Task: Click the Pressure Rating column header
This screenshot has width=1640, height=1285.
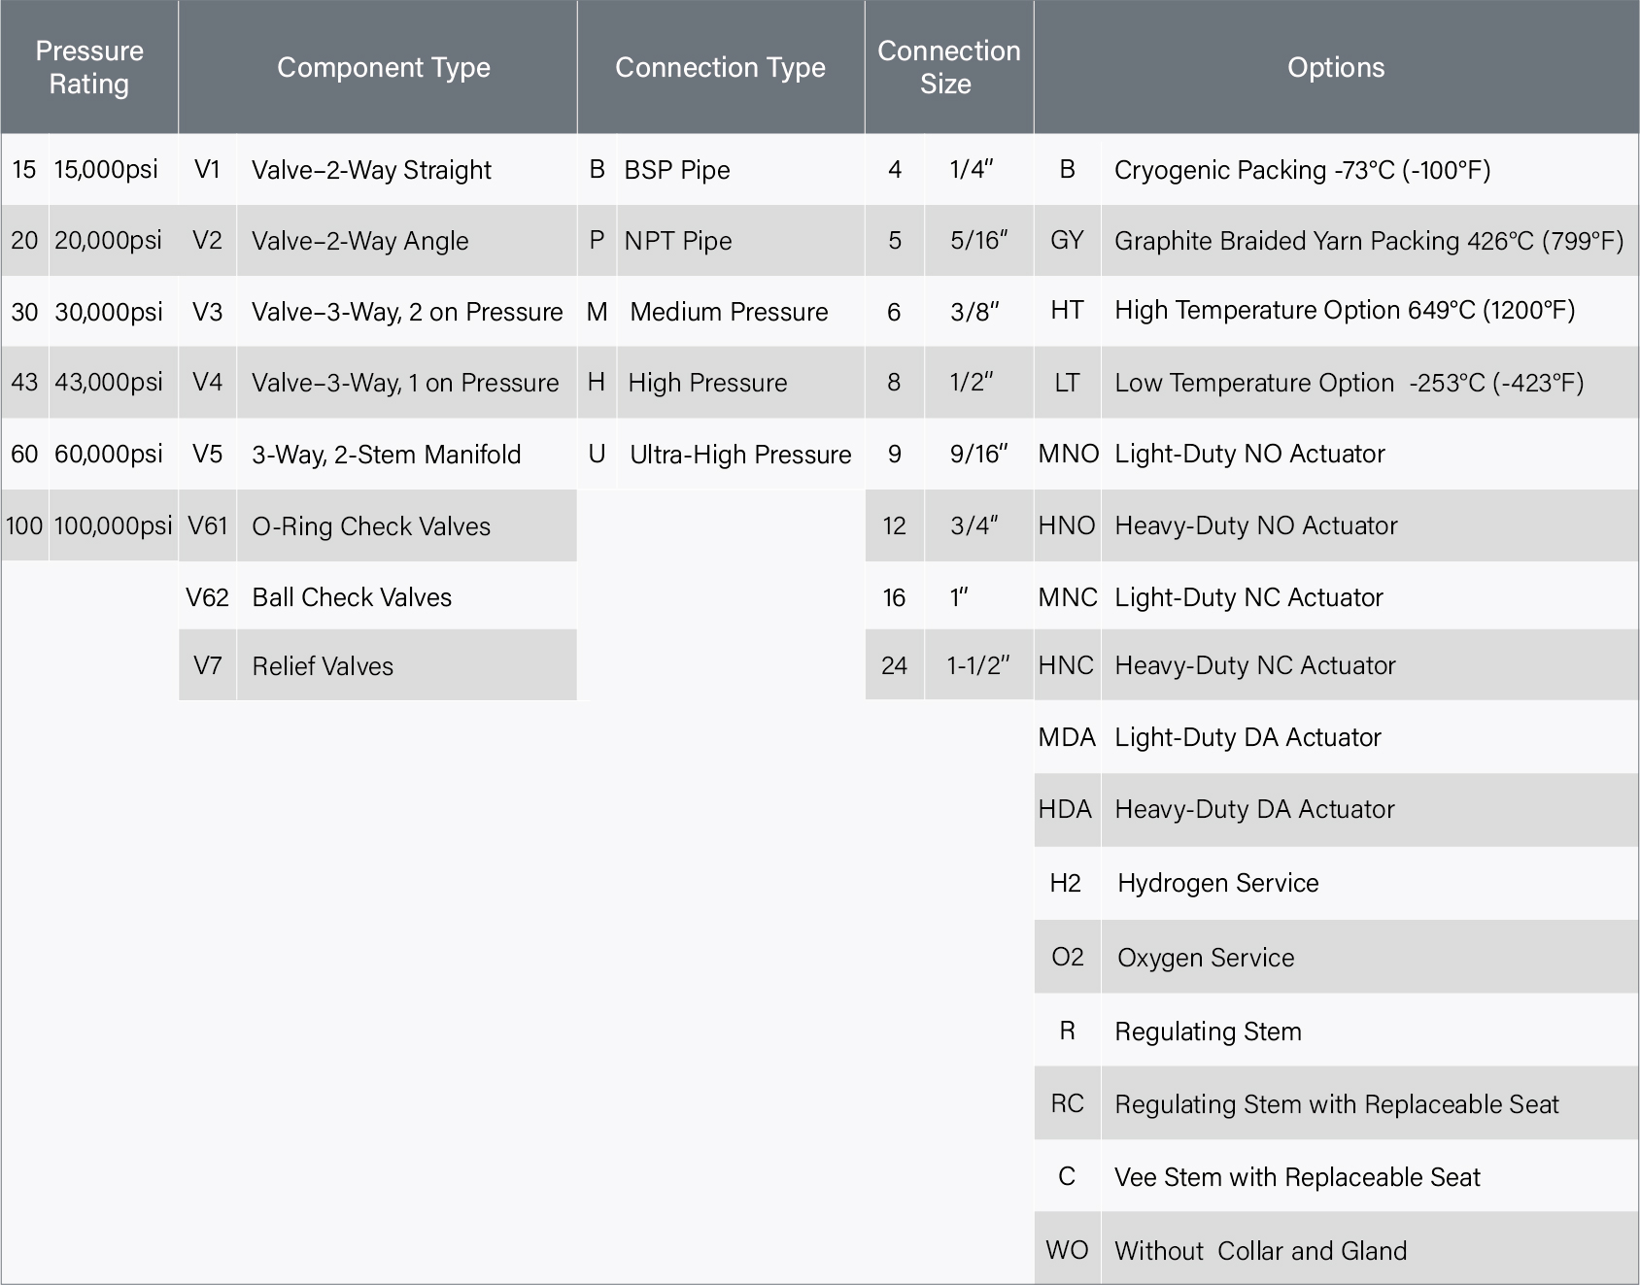Action: coord(89,67)
